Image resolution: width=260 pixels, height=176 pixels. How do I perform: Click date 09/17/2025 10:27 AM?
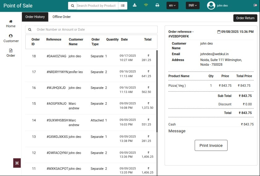(128, 58)
